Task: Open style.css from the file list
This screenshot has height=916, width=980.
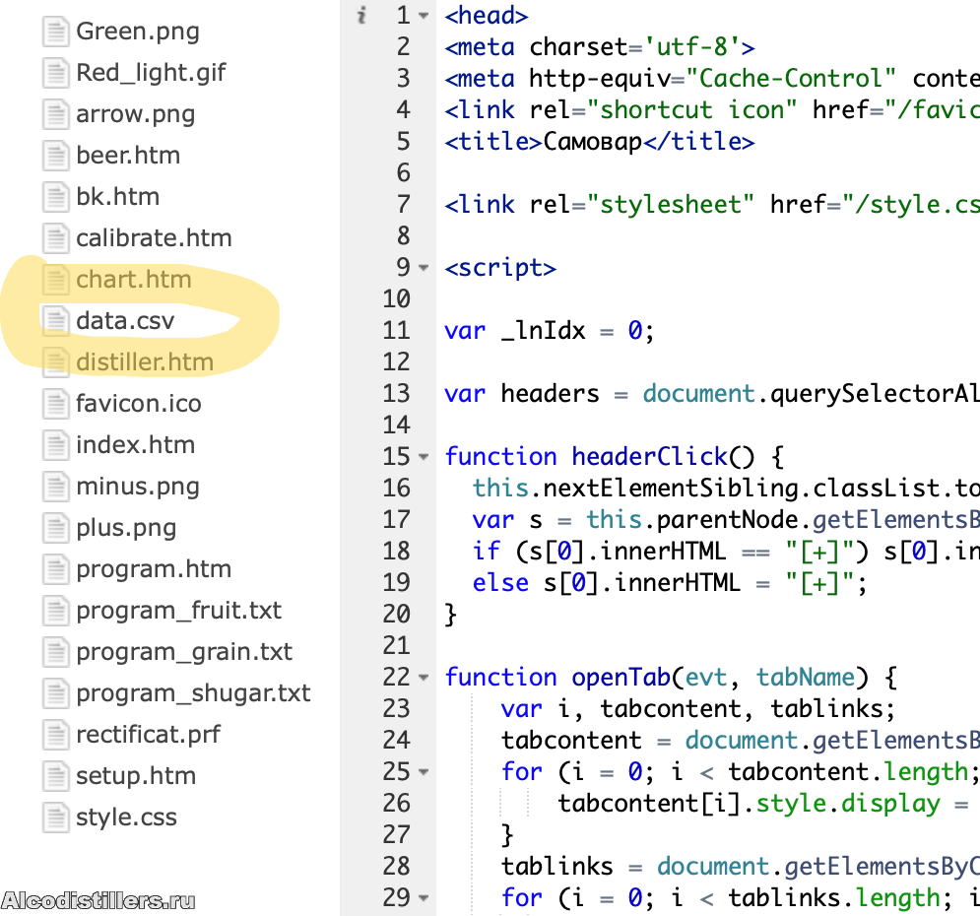Action: [x=126, y=818]
